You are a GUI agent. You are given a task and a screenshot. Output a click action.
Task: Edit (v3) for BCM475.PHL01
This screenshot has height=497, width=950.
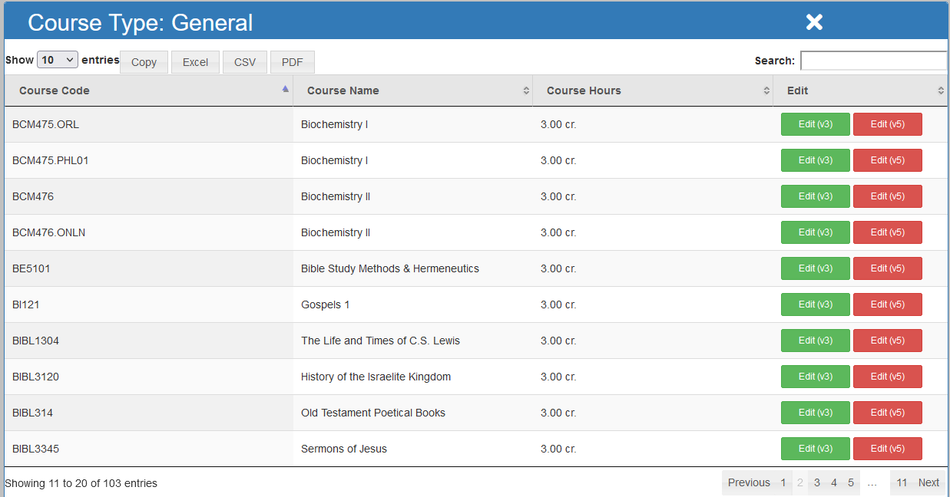816,160
